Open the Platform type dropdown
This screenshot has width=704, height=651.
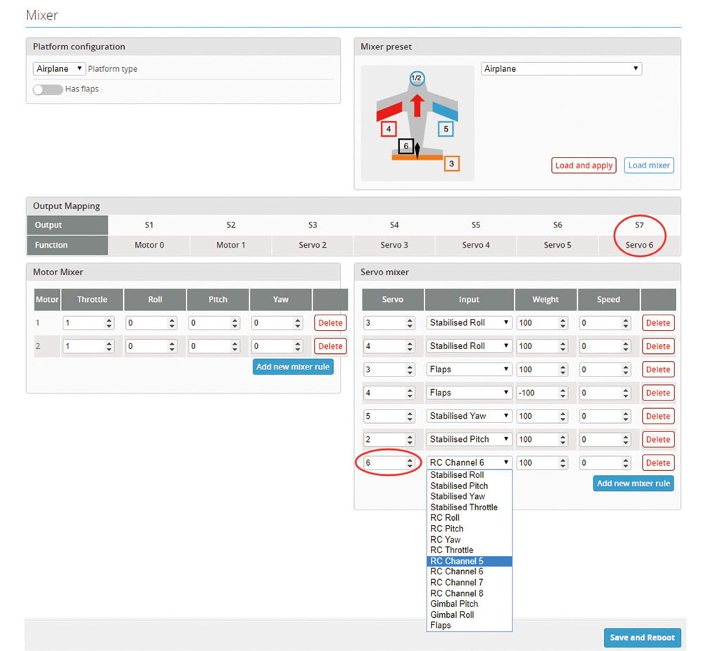pyautogui.click(x=59, y=69)
